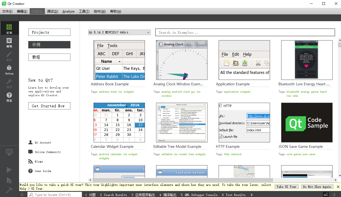Open the 帮助(H) menu
This screenshot has height=197, width=341.
coord(116,11)
